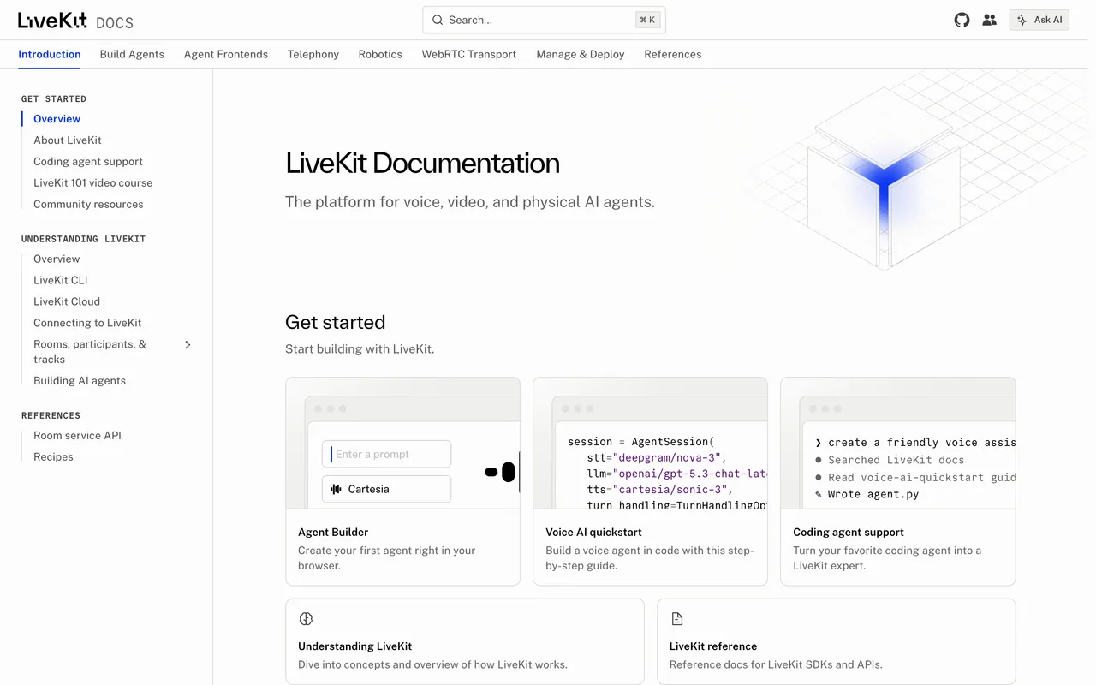1096x685 pixels.
Task: Go to Connecting to LiveKit
Action: [x=87, y=324]
